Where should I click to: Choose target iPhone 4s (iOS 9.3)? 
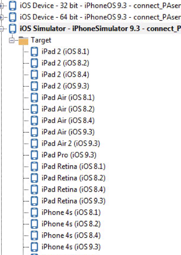(71, 247)
